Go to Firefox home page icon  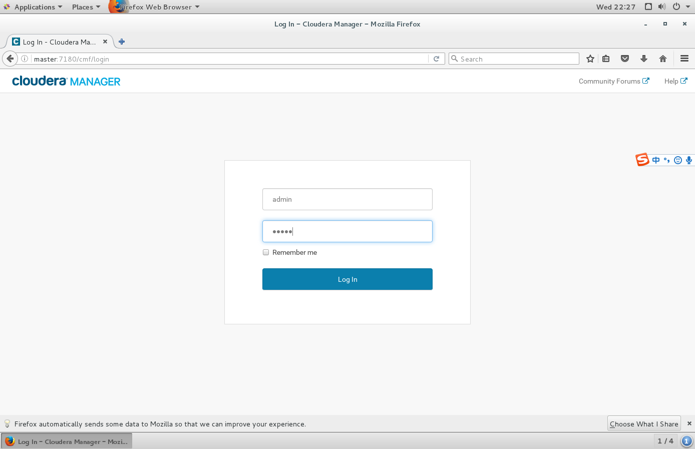point(663,59)
